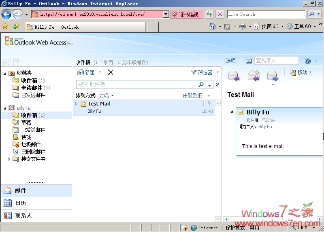324x232 pixels.
Task: Click search magnifier in inbox search box
Action: (201, 84)
